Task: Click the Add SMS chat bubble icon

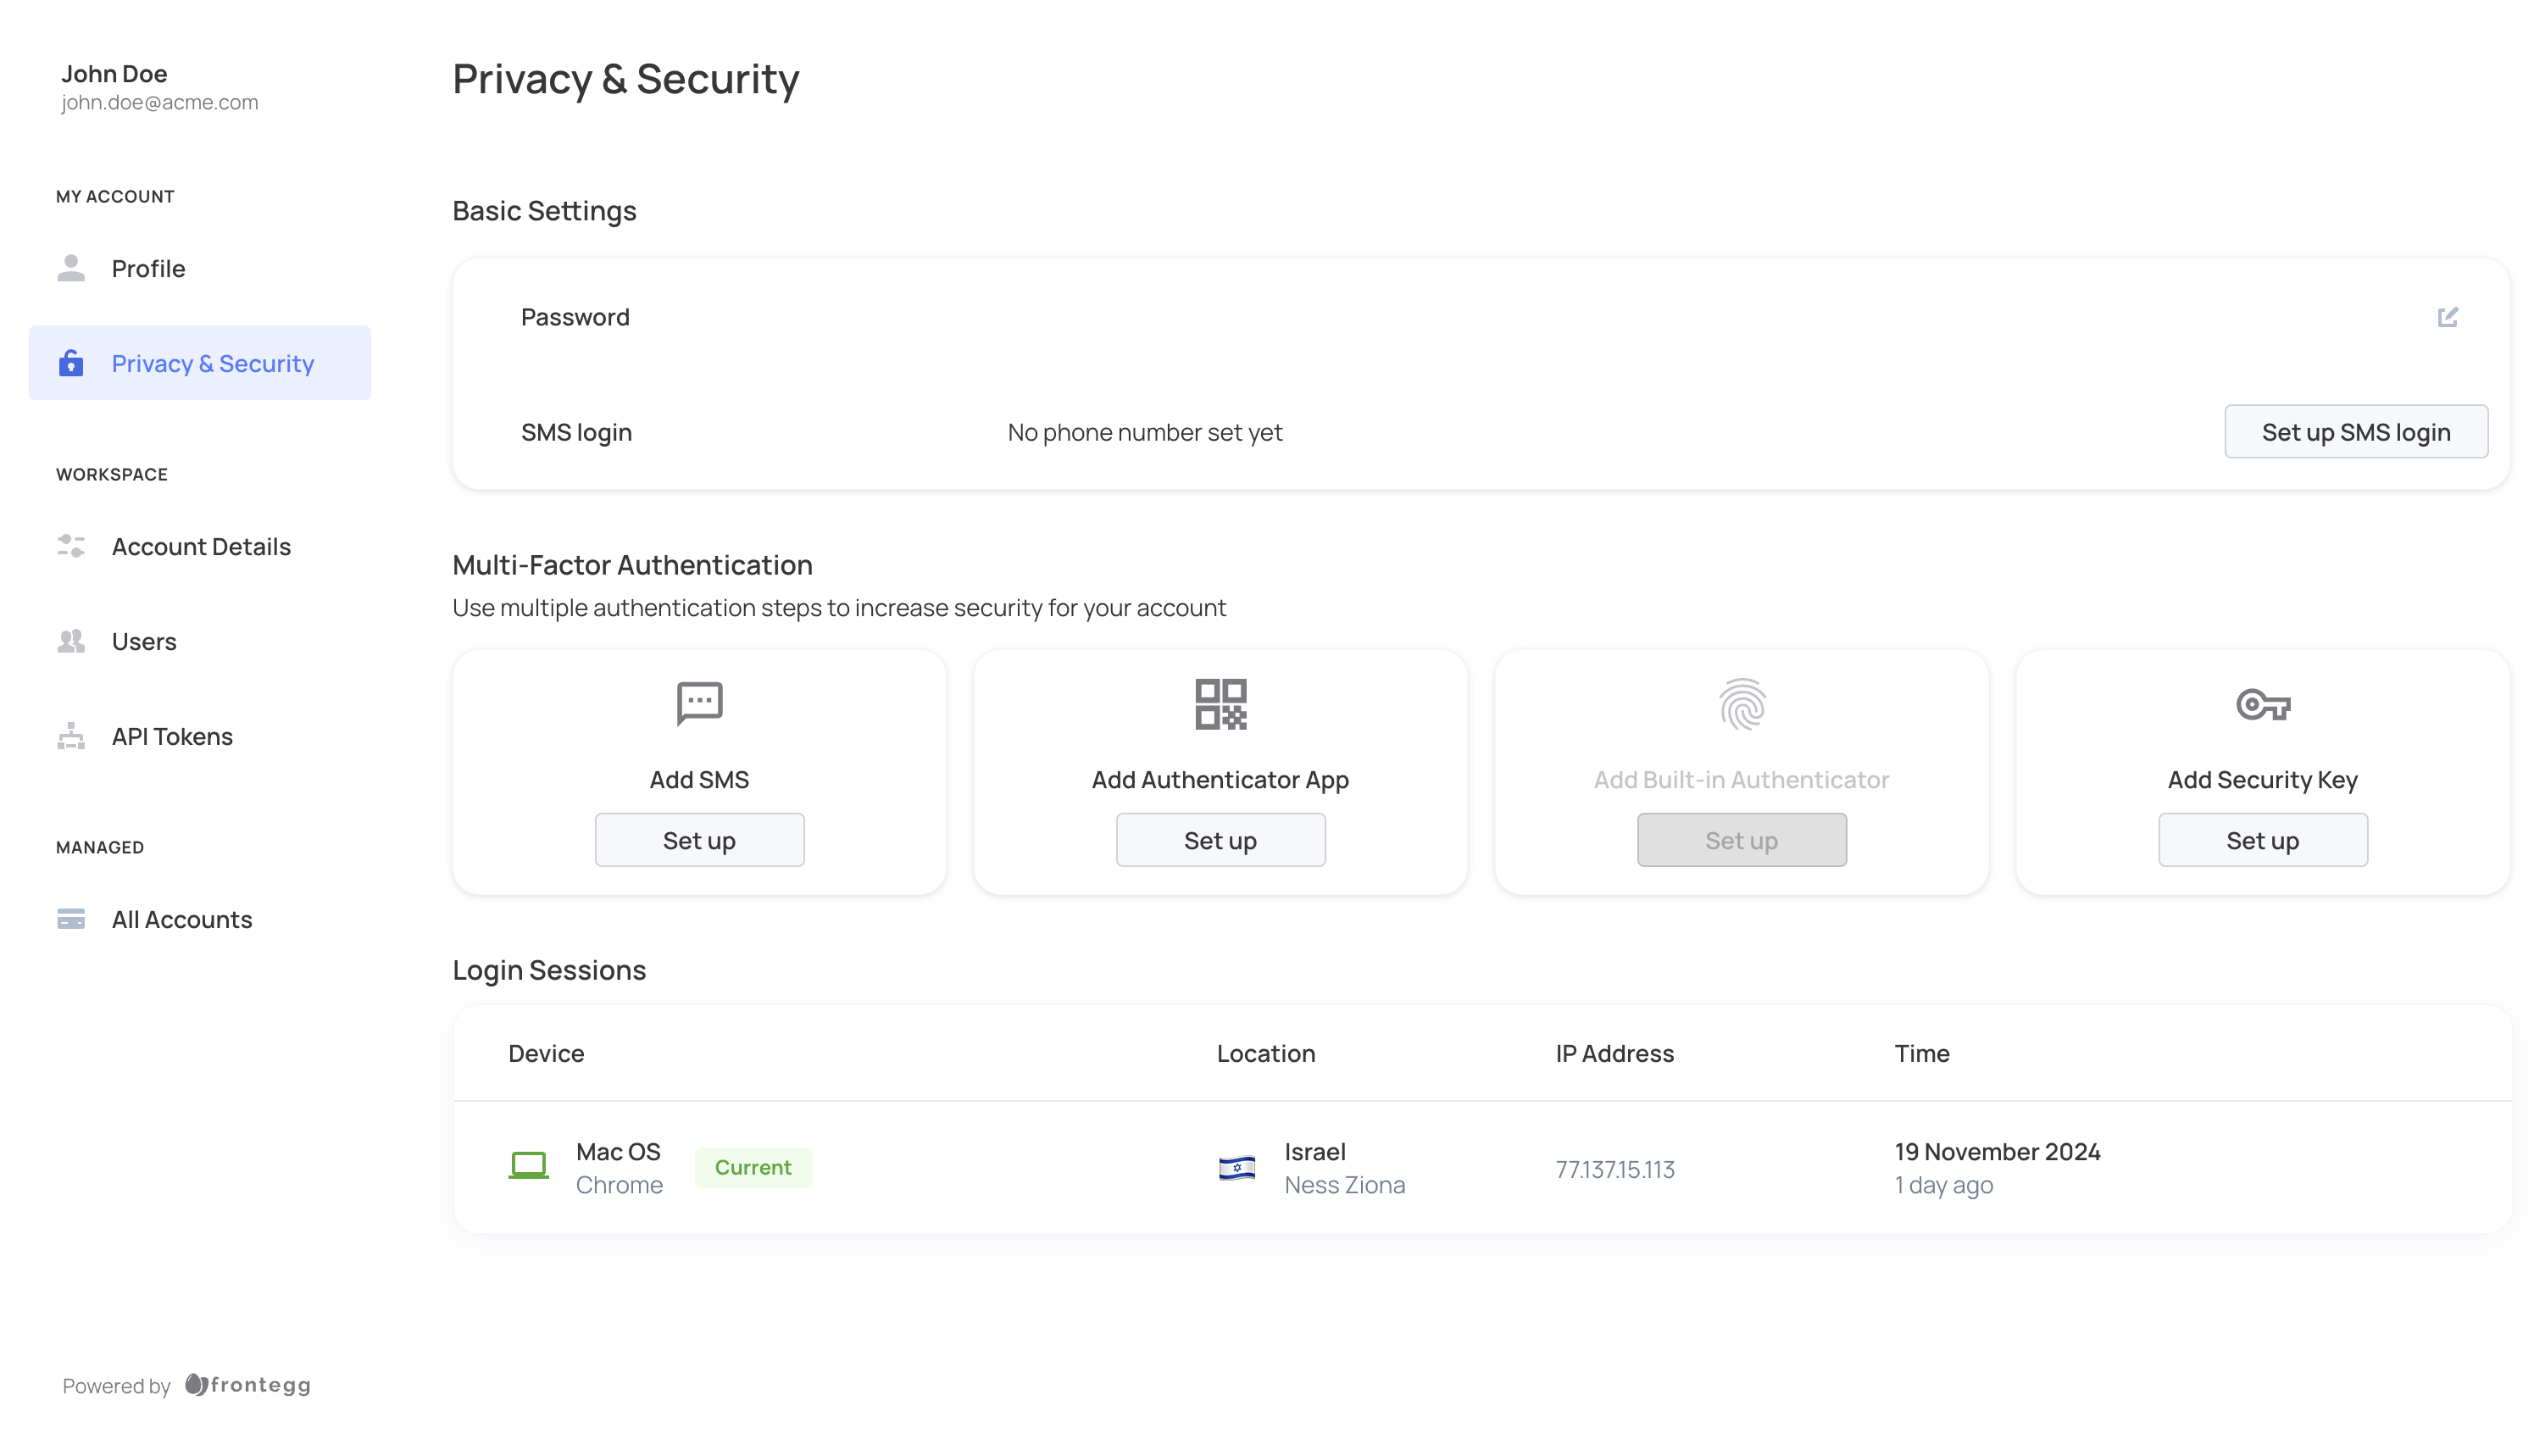Action: [699, 703]
